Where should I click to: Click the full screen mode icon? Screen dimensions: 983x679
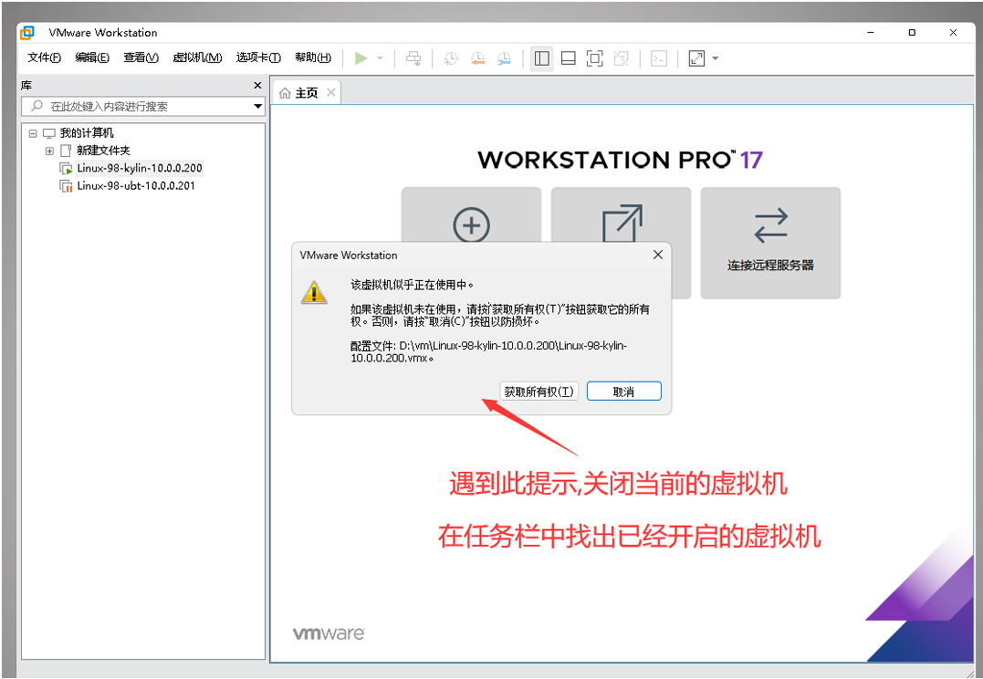(594, 58)
